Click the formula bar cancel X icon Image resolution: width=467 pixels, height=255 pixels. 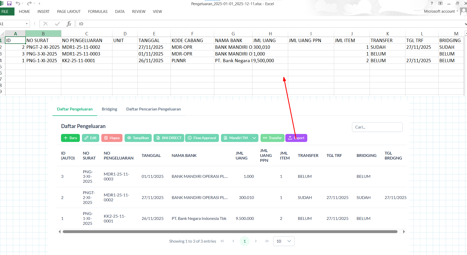46,24
